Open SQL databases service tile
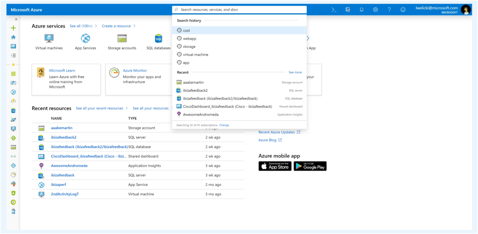478x234 pixels. pos(159,42)
